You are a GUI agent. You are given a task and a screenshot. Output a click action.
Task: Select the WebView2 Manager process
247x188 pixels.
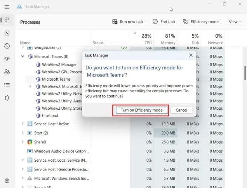pyautogui.click(x=59, y=65)
